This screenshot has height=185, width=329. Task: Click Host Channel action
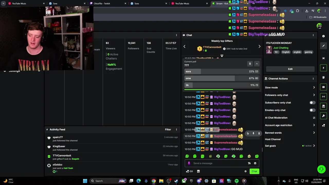coord(273,139)
